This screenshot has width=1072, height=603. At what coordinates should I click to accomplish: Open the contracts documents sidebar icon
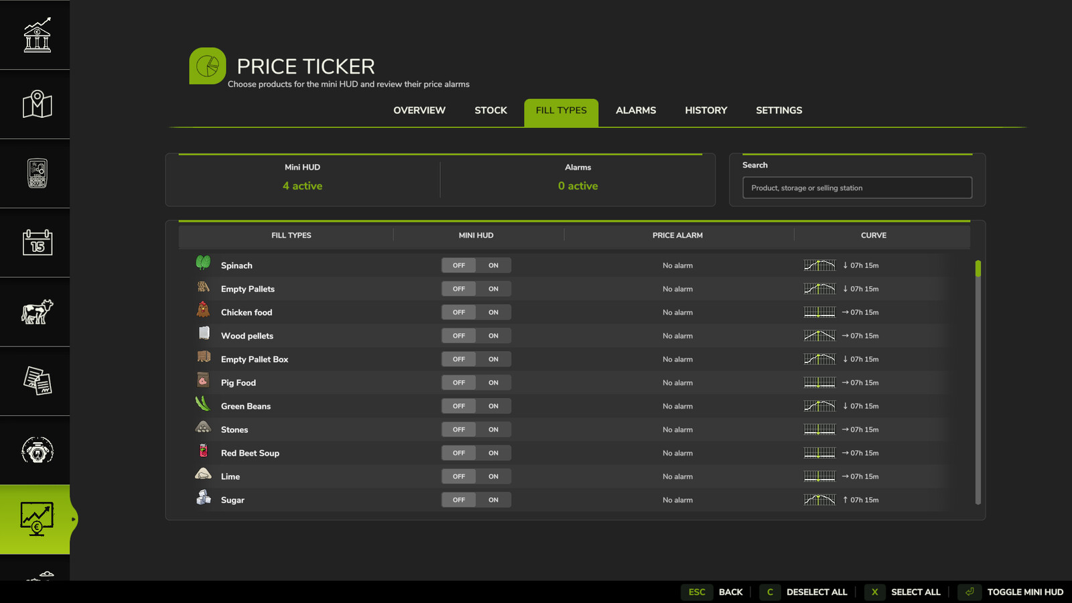pos(37,381)
